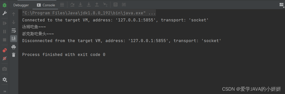Click the Resume Program icon

click(x=5, y=23)
